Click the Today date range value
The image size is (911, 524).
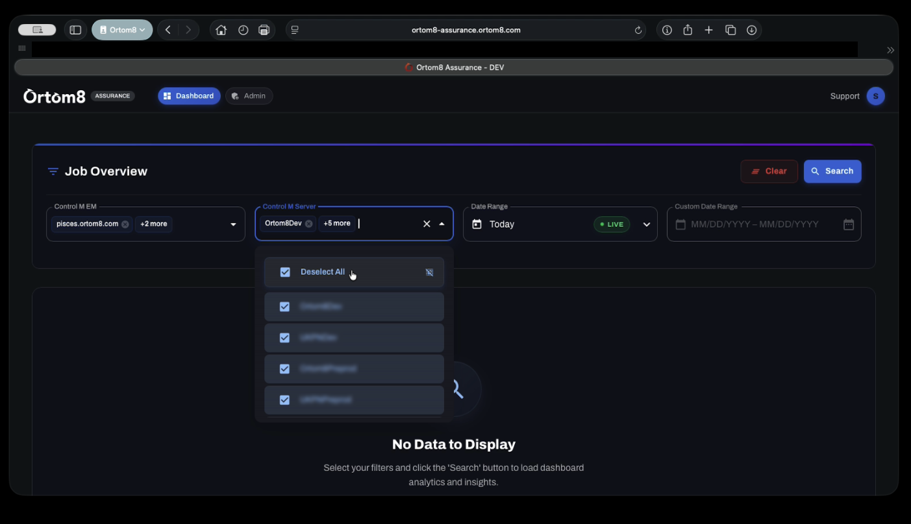click(x=502, y=224)
